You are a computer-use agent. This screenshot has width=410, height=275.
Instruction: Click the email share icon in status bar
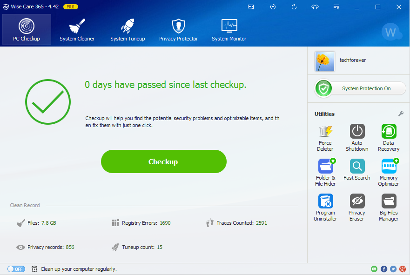374,269
